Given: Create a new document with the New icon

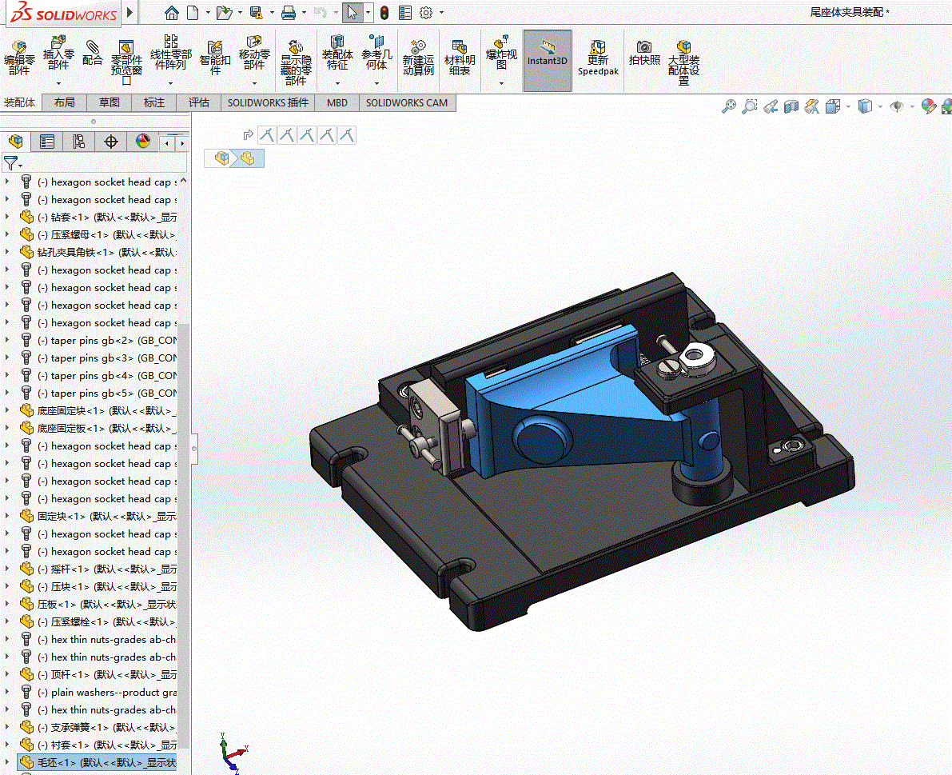Looking at the screenshot, I should pyautogui.click(x=193, y=13).
